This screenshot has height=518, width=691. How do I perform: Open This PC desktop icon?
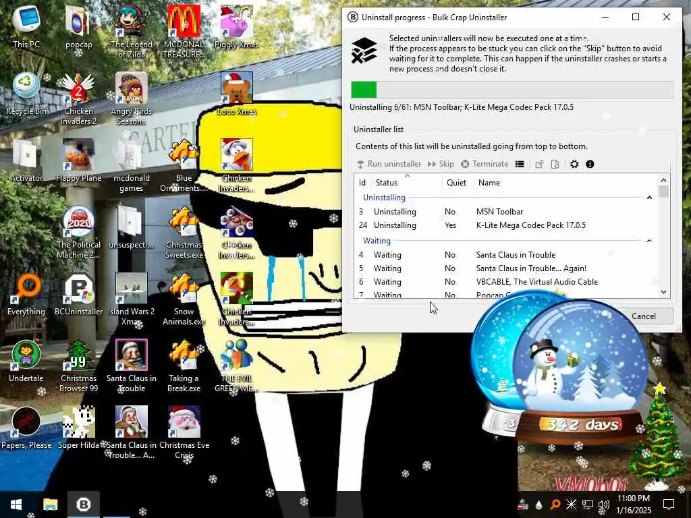(26, 27)
